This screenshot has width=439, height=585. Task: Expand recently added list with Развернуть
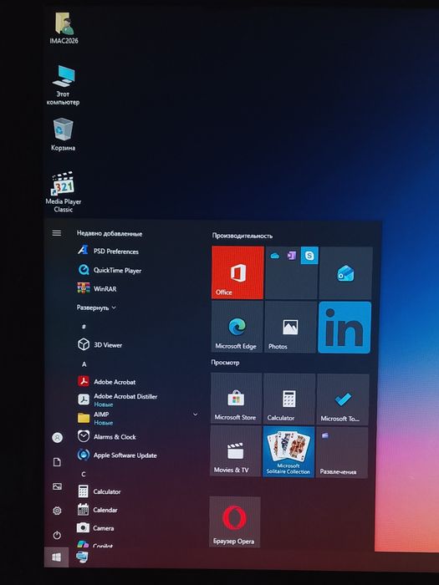point(96,308)
